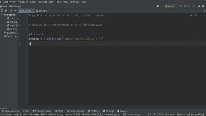Click the pre-built shared indexes notification

coord(71,114)
